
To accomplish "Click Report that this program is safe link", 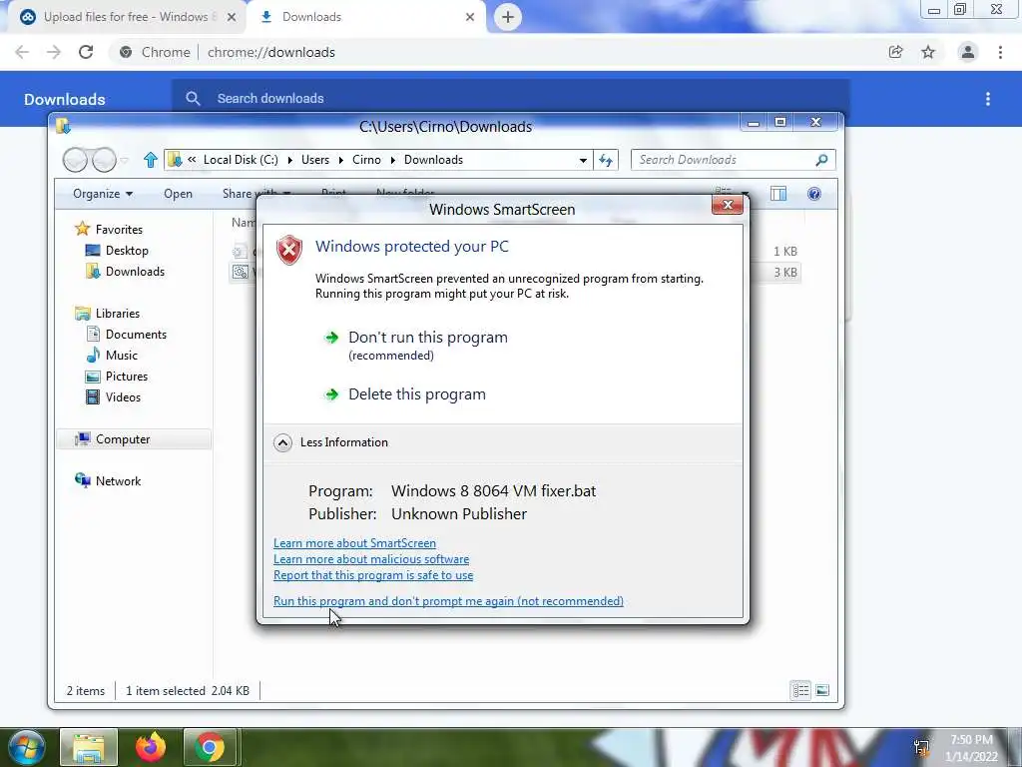I will (x=373, y=575).
